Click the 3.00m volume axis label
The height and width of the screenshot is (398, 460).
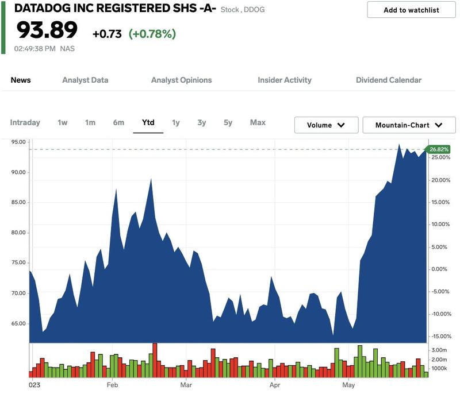tap(439, 350)
